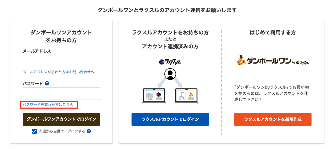Image resolution: width=335 pixels, height=149 pixels.
Task: Click the left laptop illustration with Raksul logo
Action: (154, 96)
